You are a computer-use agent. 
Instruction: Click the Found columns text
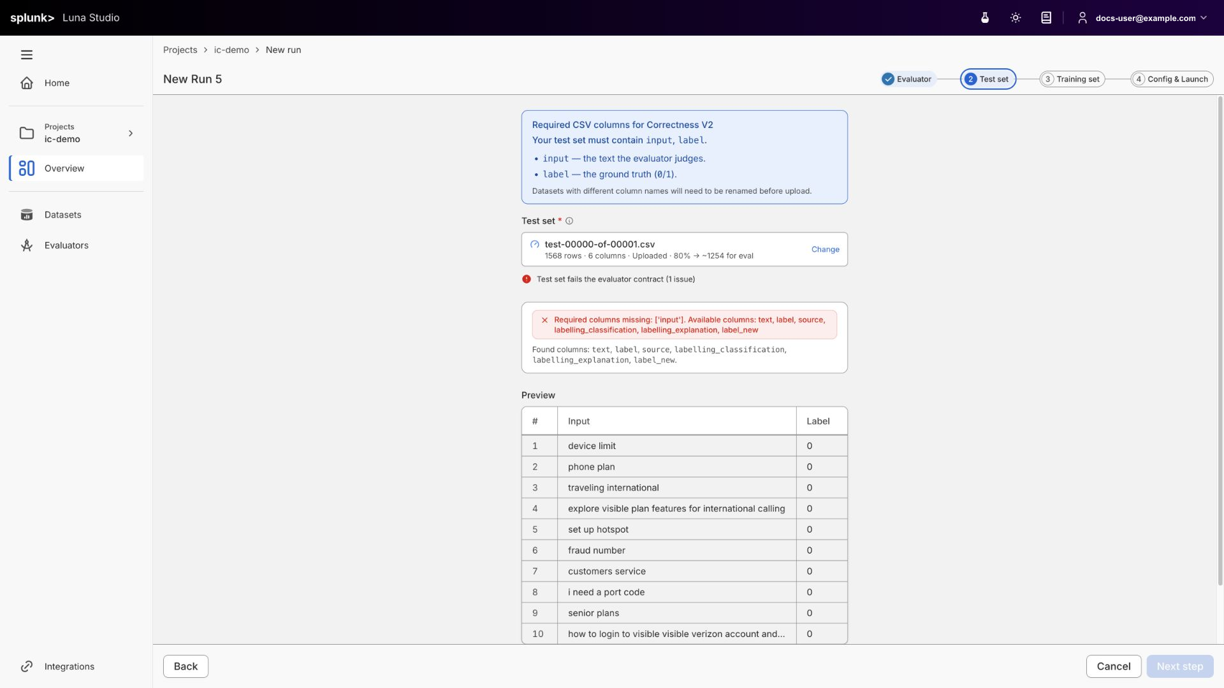coord(659,355)
